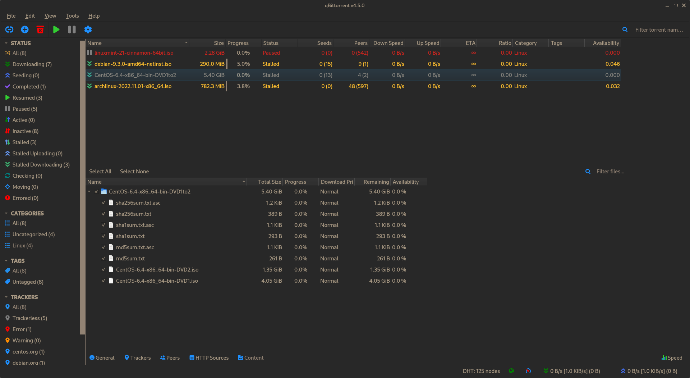The image size is (690, 378).
Task: Collapse the CentOS folder tree arrow
Action: [89, 191]
